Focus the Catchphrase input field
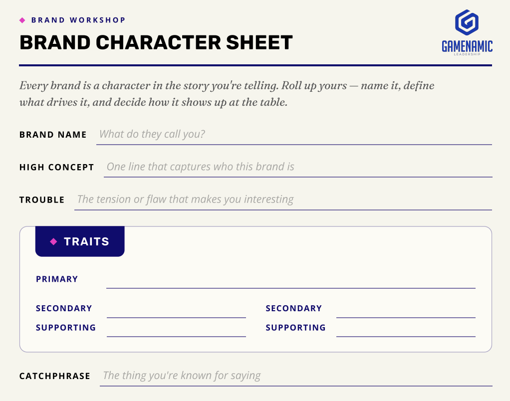Screen dimensions: 510x401 coord(296,376)
